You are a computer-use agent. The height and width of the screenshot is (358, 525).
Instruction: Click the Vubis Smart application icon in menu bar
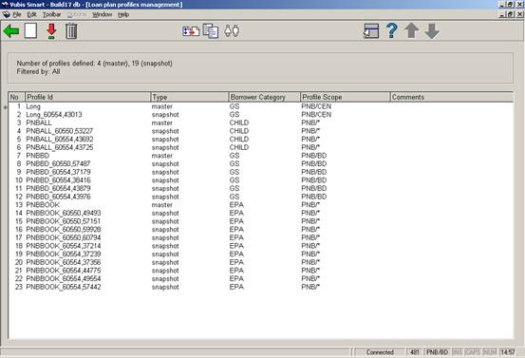click(6, 14)
